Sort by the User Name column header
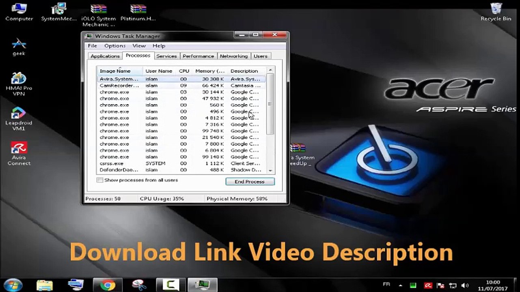 [159, 71]
